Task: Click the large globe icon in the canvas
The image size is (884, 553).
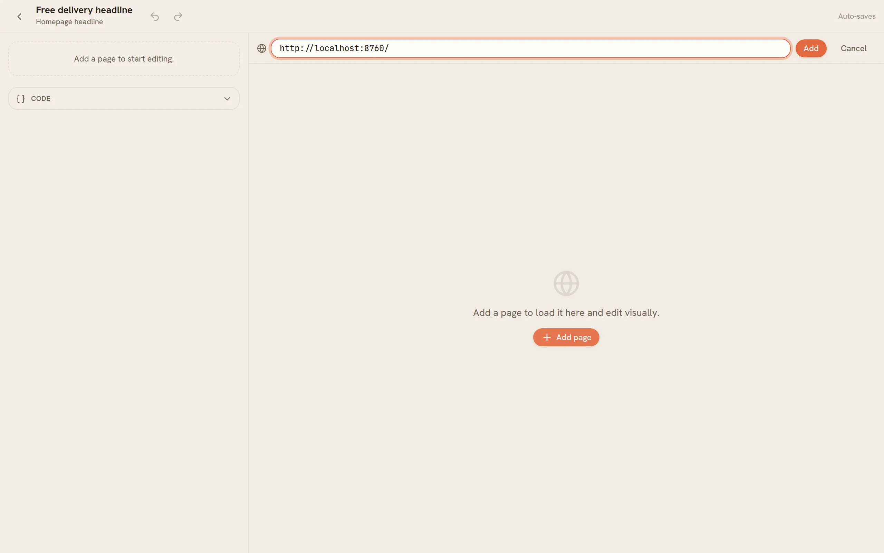Action: coord(566,283)
